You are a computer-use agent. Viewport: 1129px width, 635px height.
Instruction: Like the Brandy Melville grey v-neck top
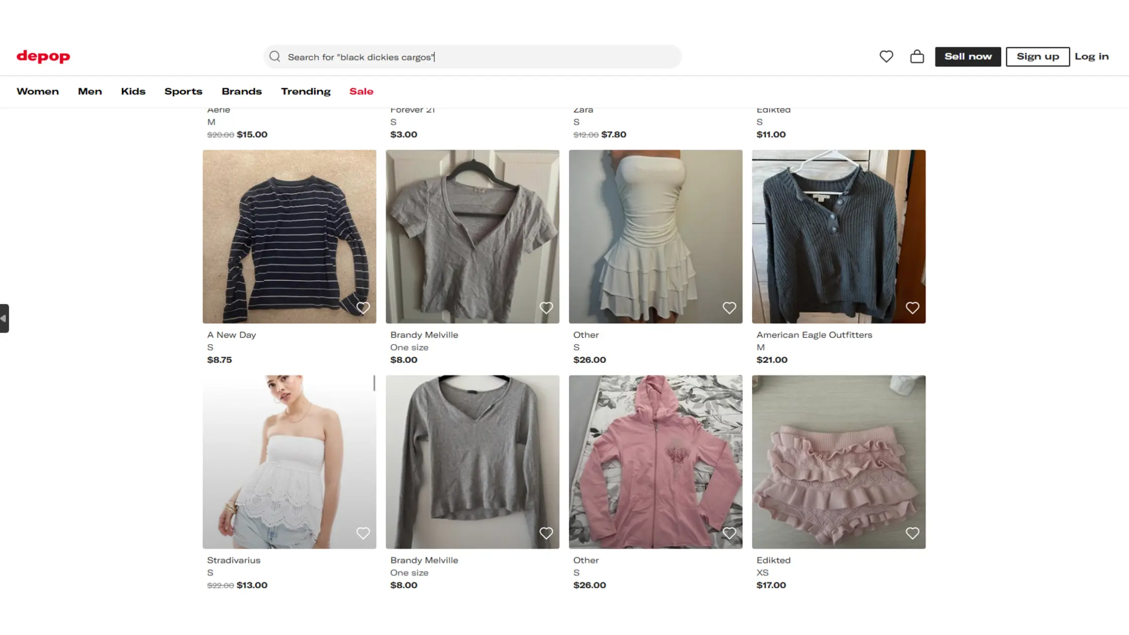(x=546, y=307)
